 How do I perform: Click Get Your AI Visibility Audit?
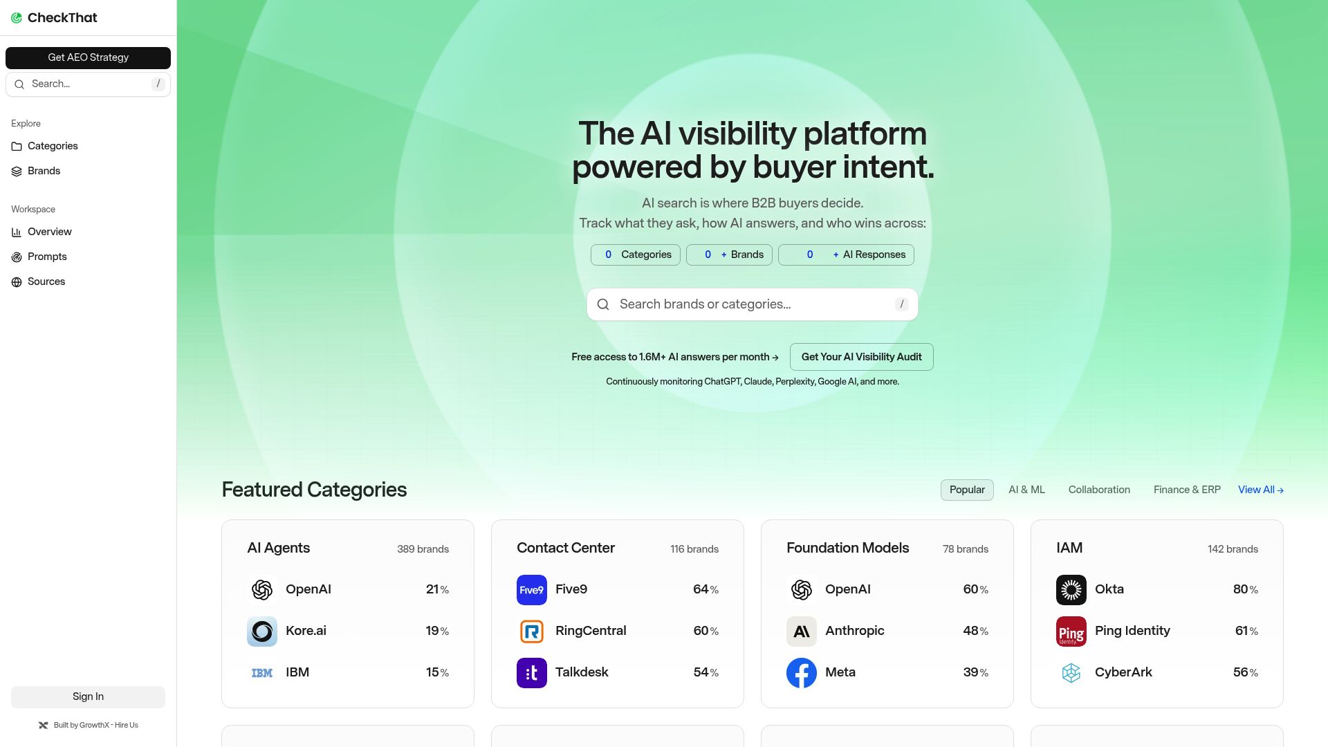click(x=861, y=357)
